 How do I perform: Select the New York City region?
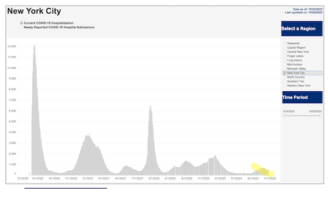(x=285, y=73)
